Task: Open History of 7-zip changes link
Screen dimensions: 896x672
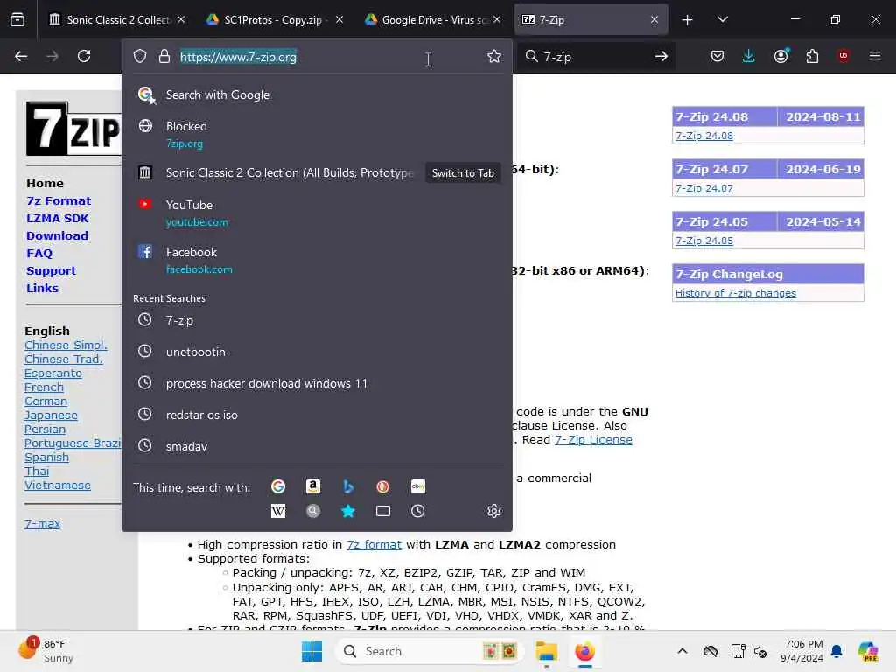Action: (735, 293)
